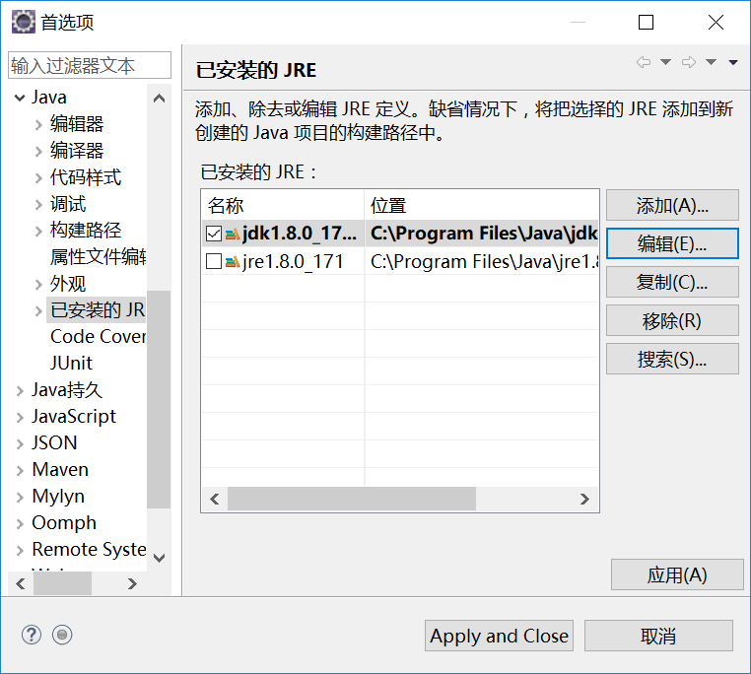Screen dimensions: 751x674
Task: Click the 应用(A) button
Action: [x=677, y=574]
